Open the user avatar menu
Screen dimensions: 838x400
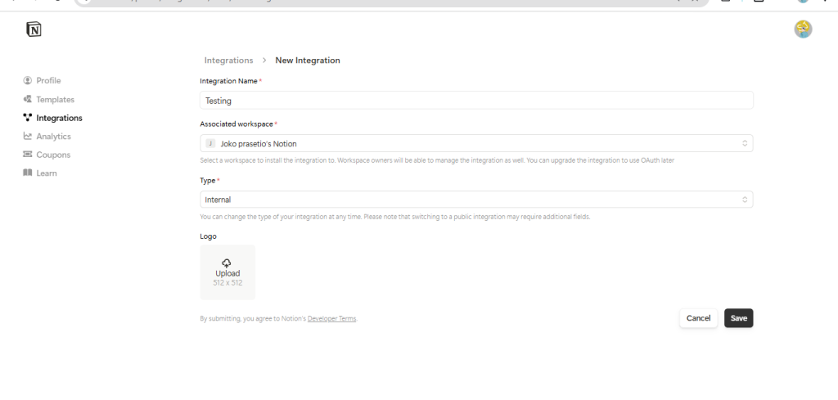[x=803, y=29]
